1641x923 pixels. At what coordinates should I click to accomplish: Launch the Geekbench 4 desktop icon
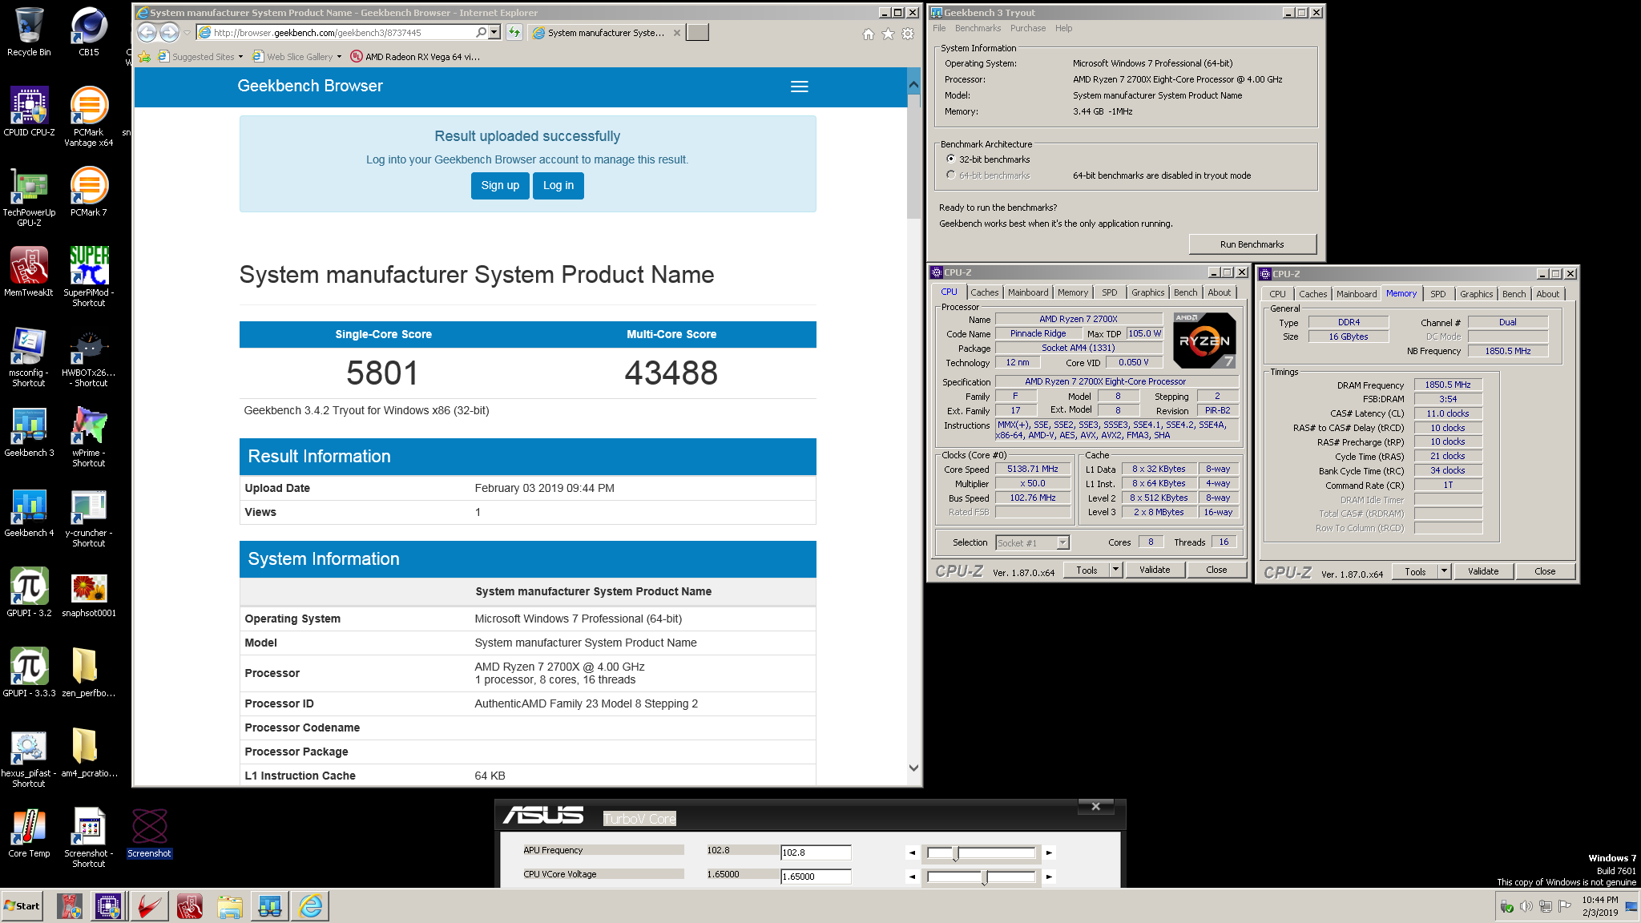tap(29, 513)
